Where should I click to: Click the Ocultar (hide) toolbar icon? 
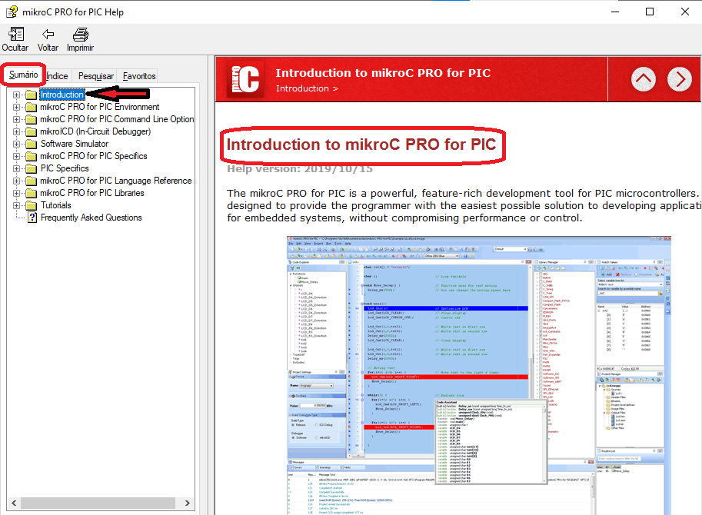(15, 35)
